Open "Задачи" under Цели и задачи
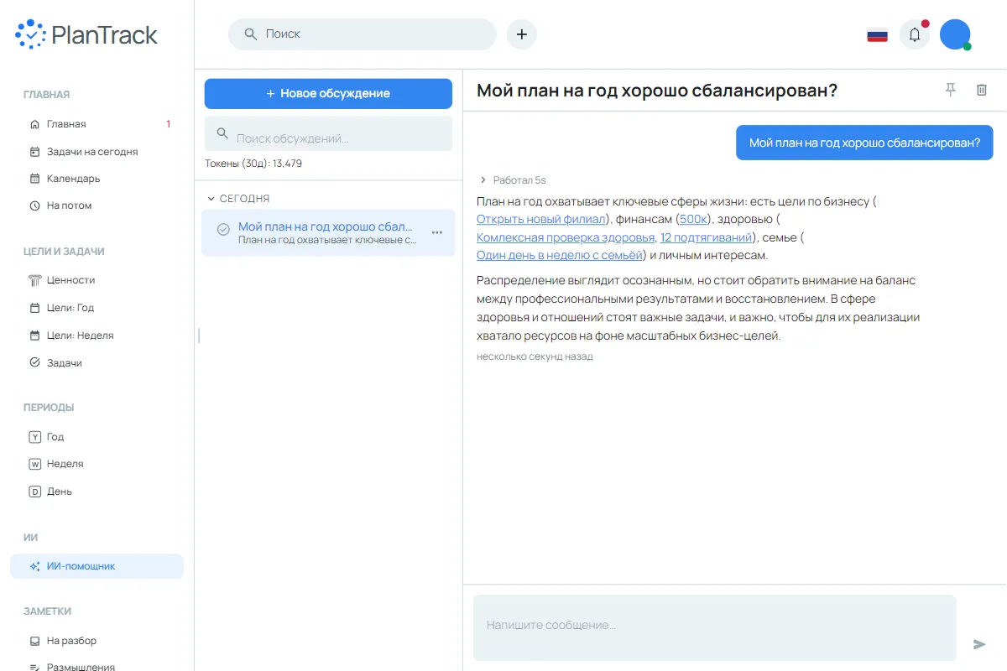Screen dimensions: 1007x671 pyautogui.click(x=97, y=363)
